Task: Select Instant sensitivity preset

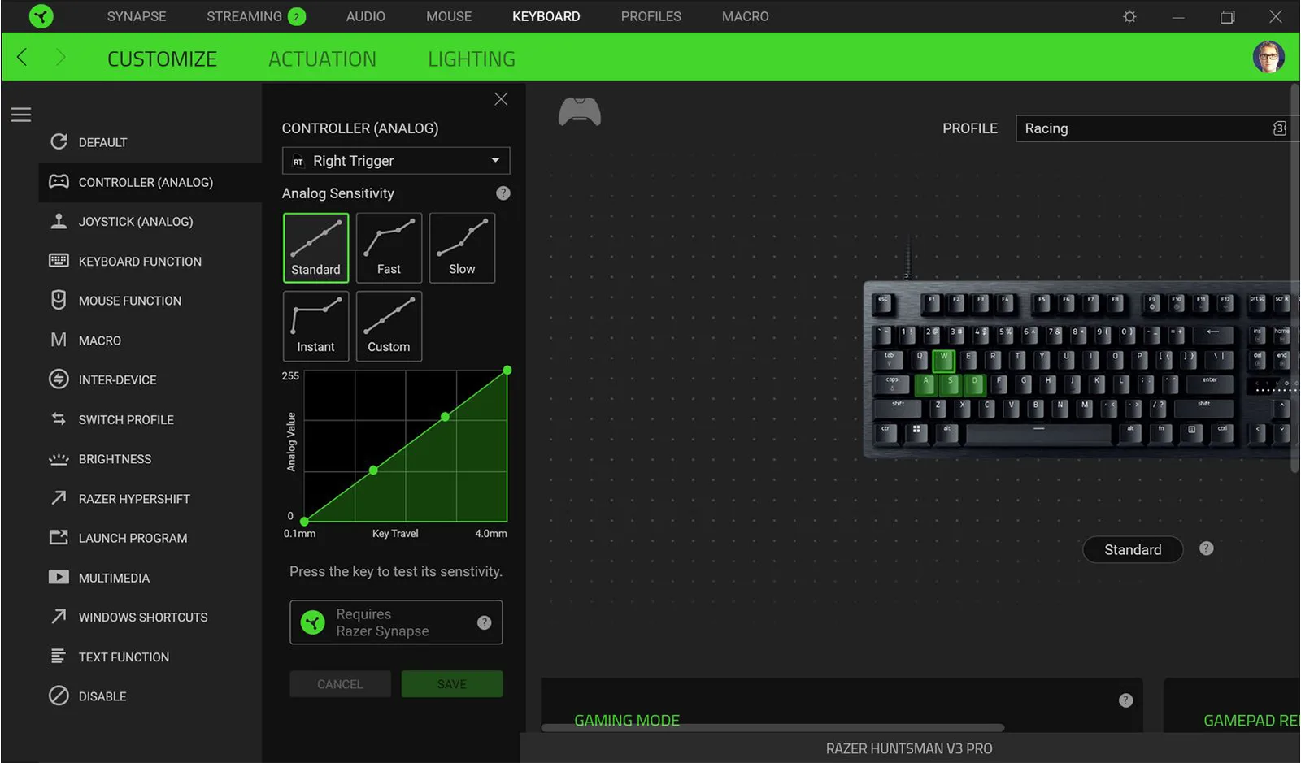Action: pos(316,326)
